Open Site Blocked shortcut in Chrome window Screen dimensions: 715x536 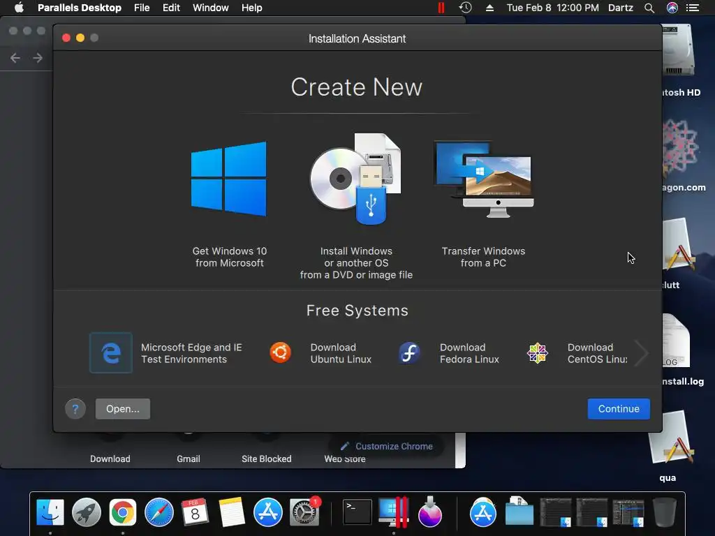click(266, 459)
